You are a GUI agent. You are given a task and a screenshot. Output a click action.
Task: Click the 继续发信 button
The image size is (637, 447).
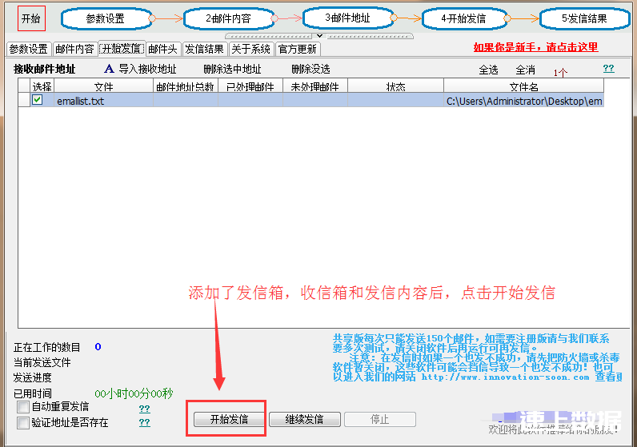tap(305, 419)
